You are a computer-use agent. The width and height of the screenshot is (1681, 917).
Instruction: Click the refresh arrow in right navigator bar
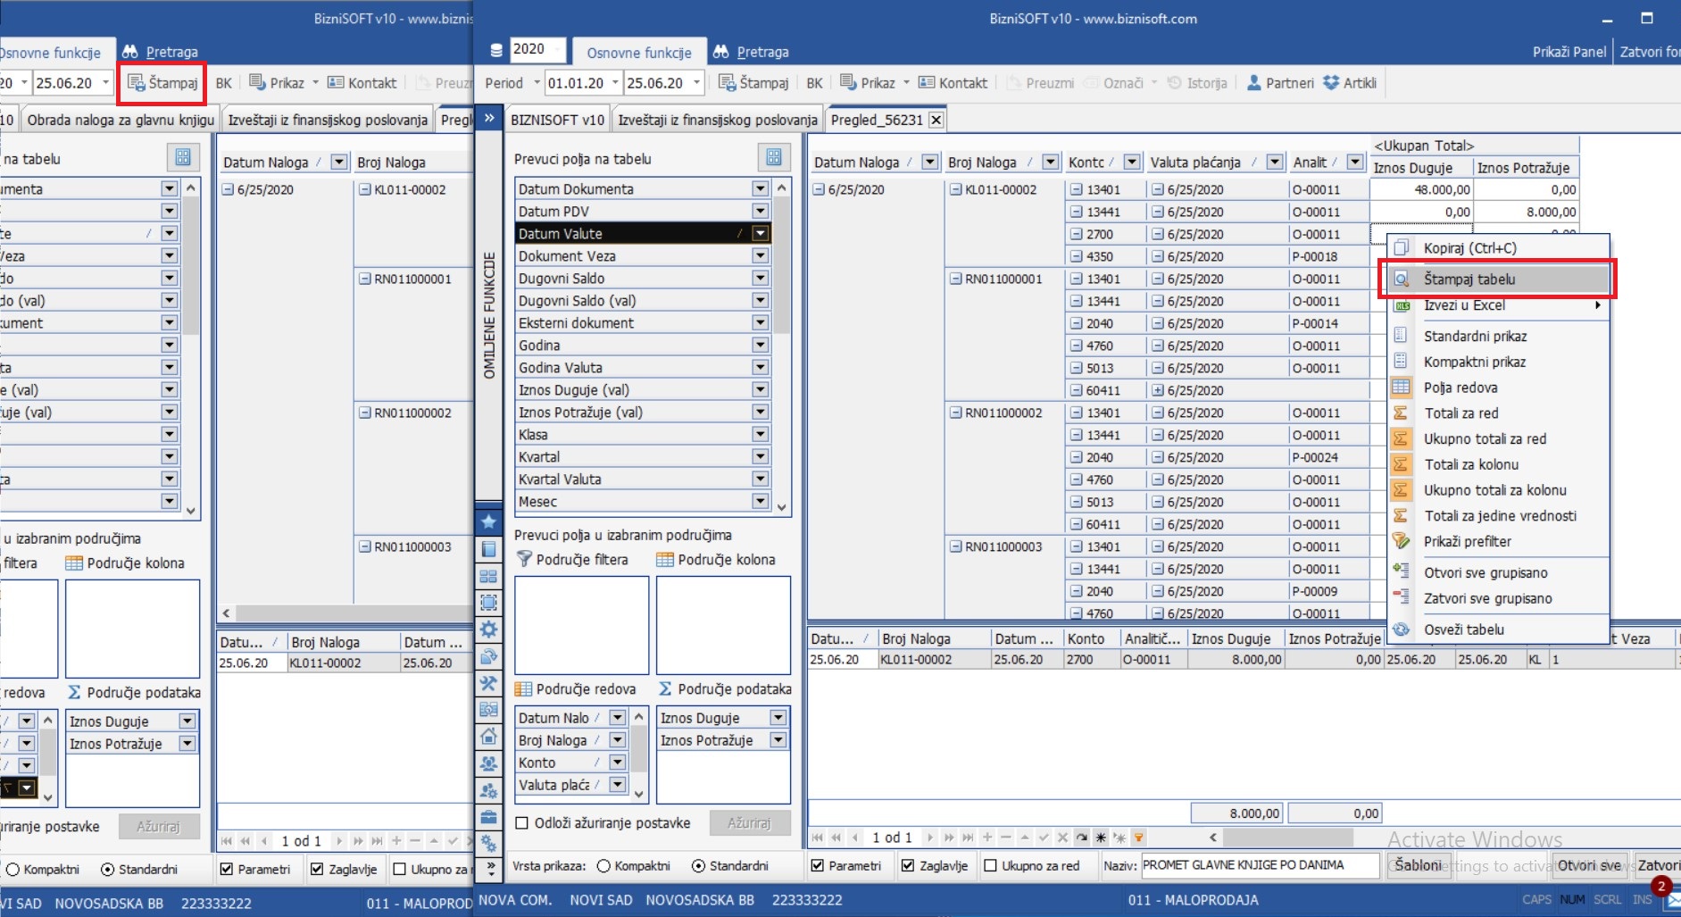(1081, 838)
